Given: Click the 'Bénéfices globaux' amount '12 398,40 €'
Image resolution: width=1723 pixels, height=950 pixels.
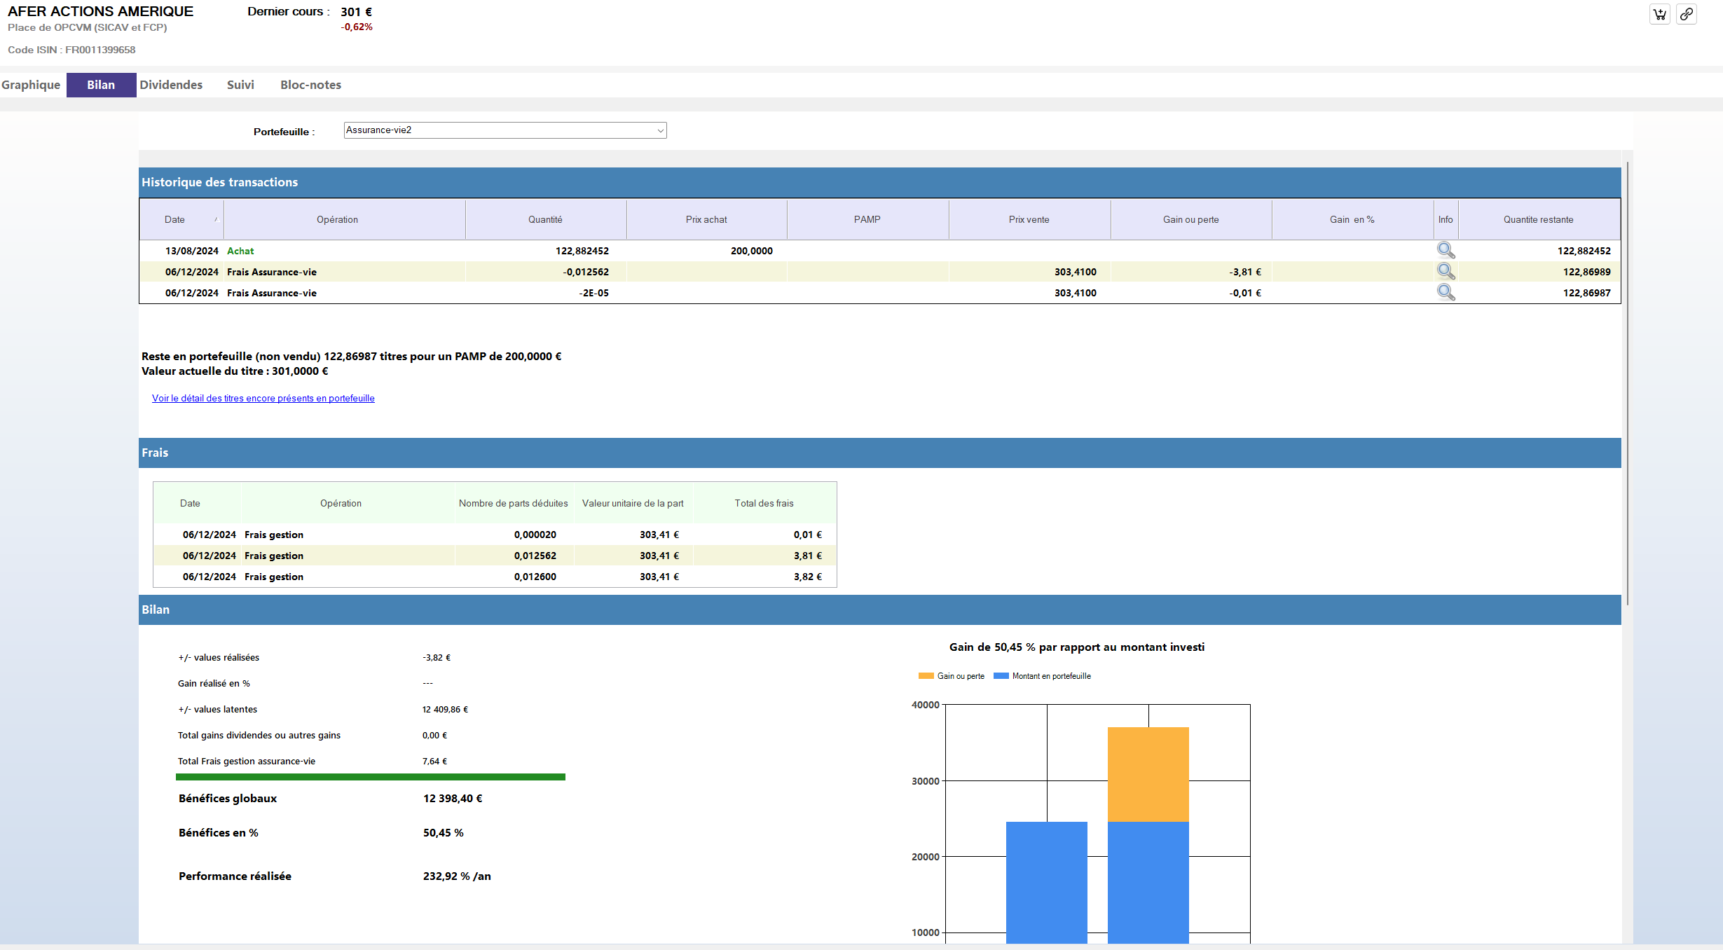Looking at the screenshot, I should coord(453,798).
